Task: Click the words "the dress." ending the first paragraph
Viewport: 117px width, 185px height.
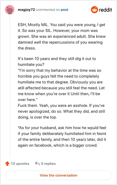Action: [x=27, y=48]
